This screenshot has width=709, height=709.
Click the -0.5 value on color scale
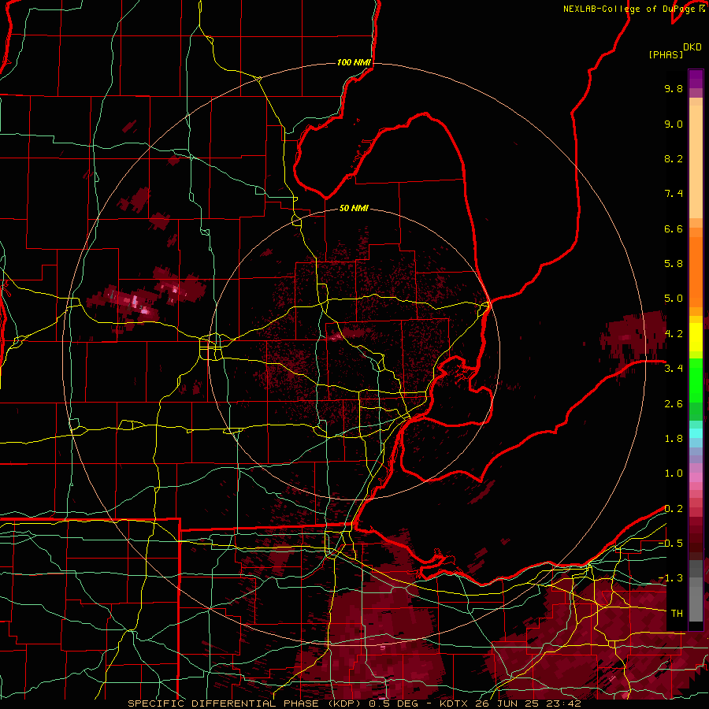670,544
